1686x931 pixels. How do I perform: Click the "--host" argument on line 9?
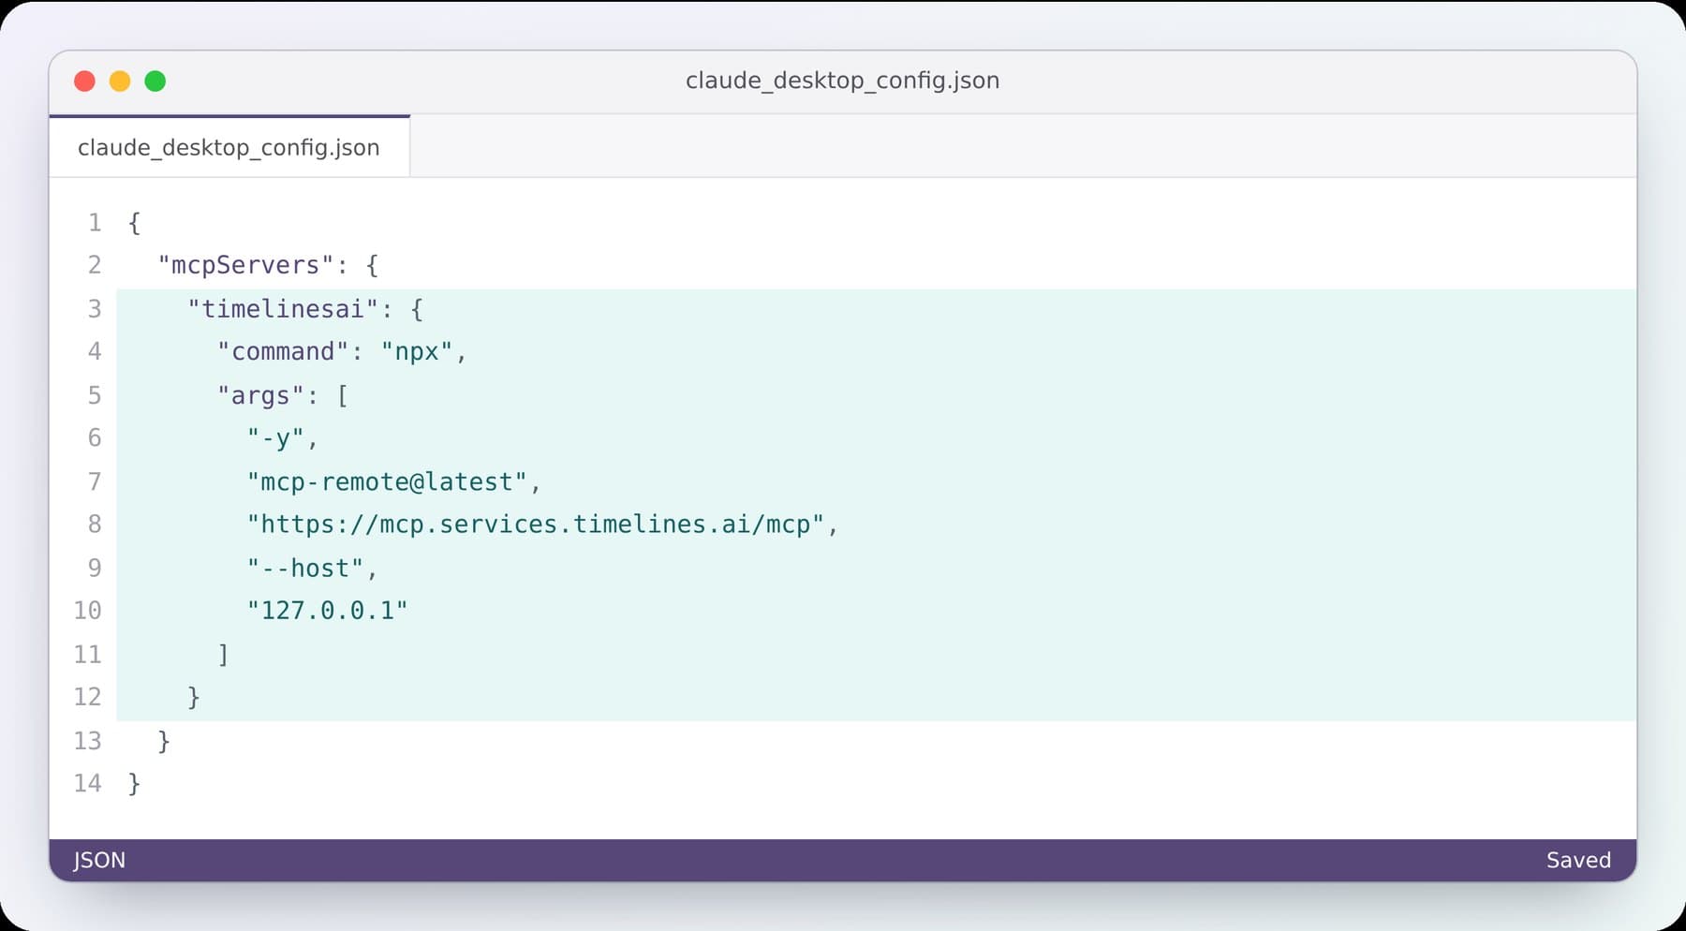(305, 568)
